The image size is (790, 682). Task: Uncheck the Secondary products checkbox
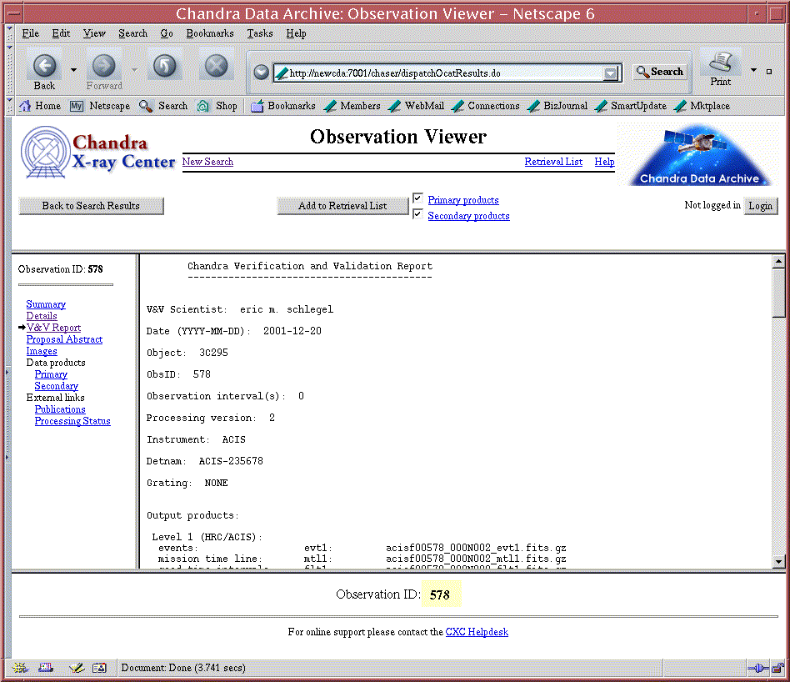click(x=418, y=214)
